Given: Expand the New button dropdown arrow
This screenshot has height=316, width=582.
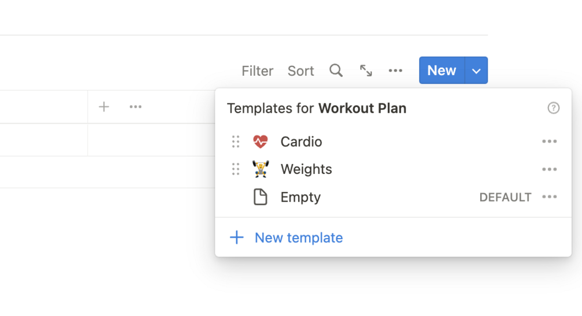Looking at the screenshot, I should point(476,70).
